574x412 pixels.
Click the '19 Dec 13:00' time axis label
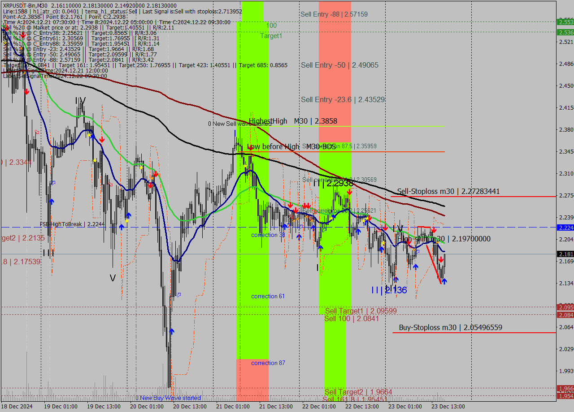point(104,407)
